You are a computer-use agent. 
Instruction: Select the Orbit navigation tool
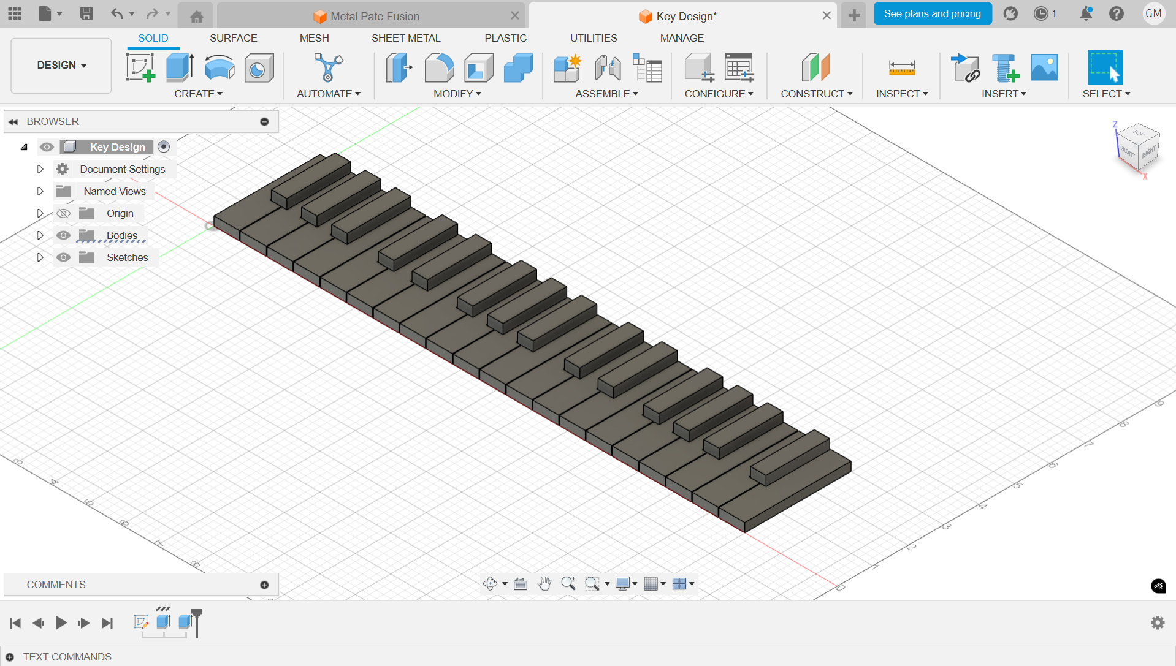point(490,583)
